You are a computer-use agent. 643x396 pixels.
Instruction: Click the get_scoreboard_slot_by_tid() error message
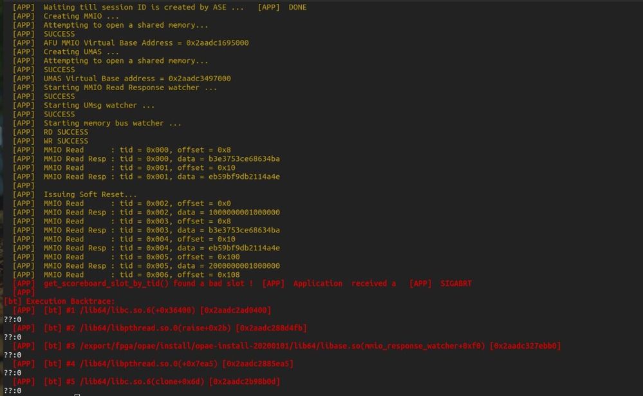pyautogui.click(x=148, y=283)
